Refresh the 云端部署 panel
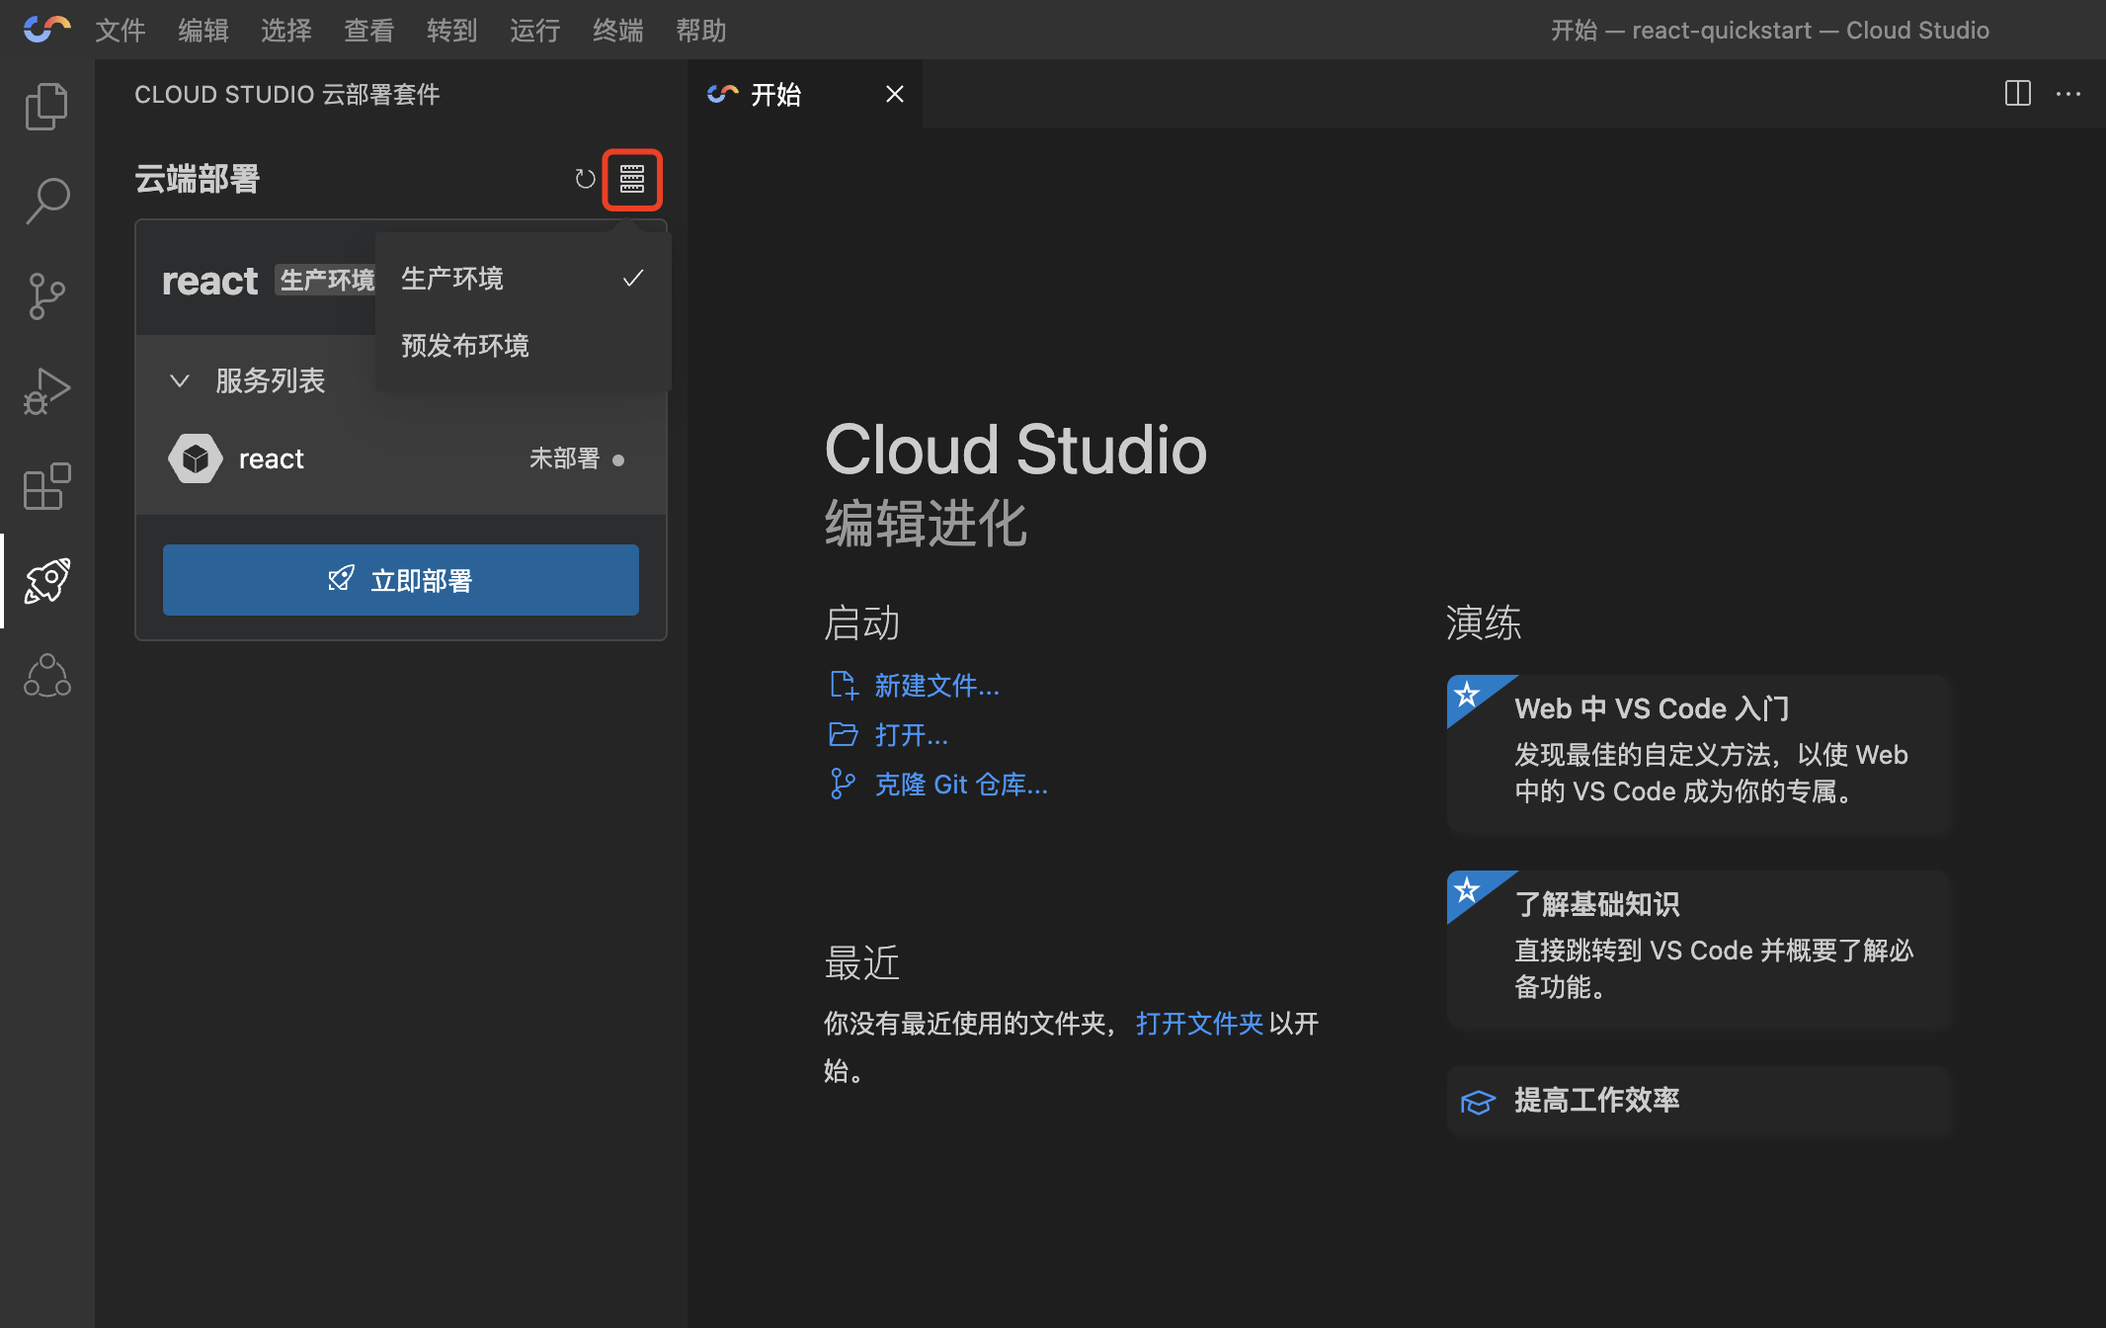This screenshot has width=2106, height=1328. point(585,179)
